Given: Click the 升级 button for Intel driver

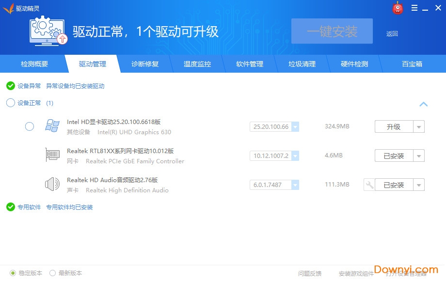Looking at the screenshot, I should pyautogui.click(x=394, y=127).
